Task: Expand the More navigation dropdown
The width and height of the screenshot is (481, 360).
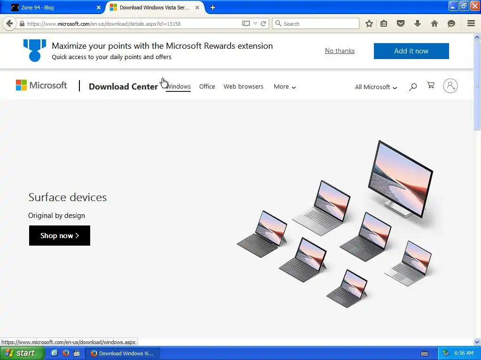Action: click(x=285, y=87)
